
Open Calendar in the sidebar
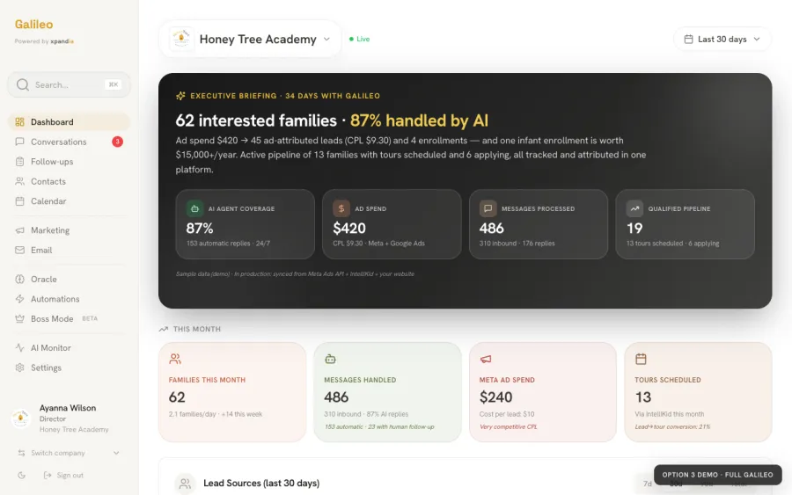[69, 200]
